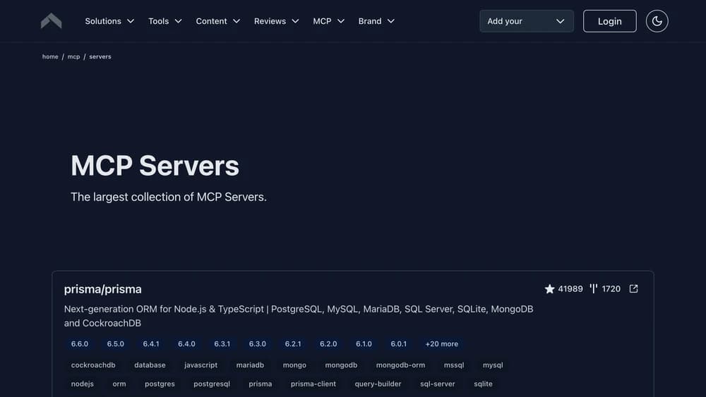The image size is (706, 397).
Task: Select version tag 6.5.0
Action: (115, 344)
